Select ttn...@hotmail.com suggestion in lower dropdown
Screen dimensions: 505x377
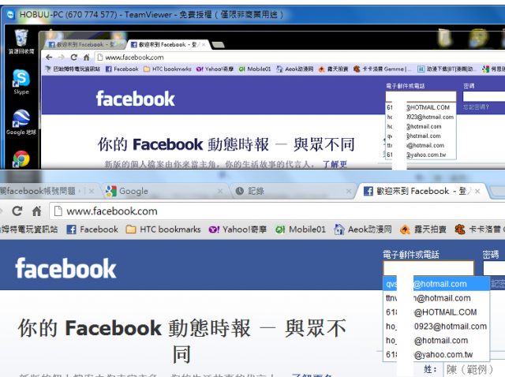coord(436,298)
